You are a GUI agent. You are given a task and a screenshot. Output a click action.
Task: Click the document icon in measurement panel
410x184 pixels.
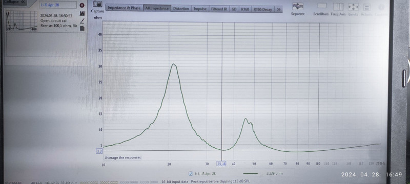point(82,29)
